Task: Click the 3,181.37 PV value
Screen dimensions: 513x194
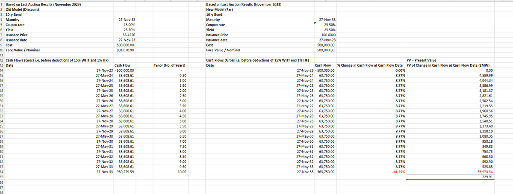Action: pyautogui.click(x=486, y=91)
